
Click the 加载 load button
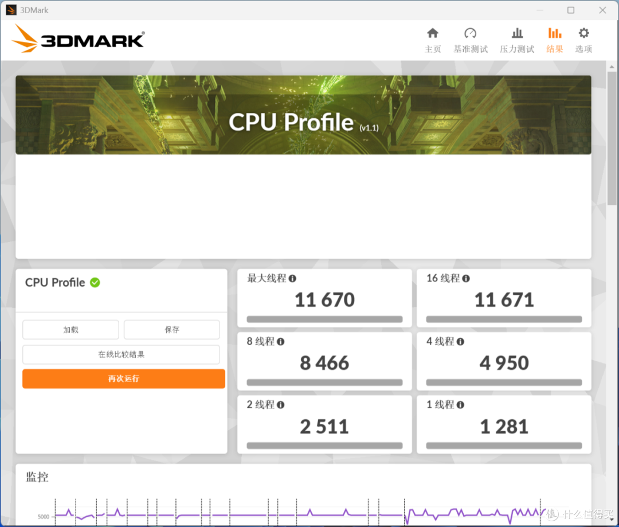[x=70, y=330]
